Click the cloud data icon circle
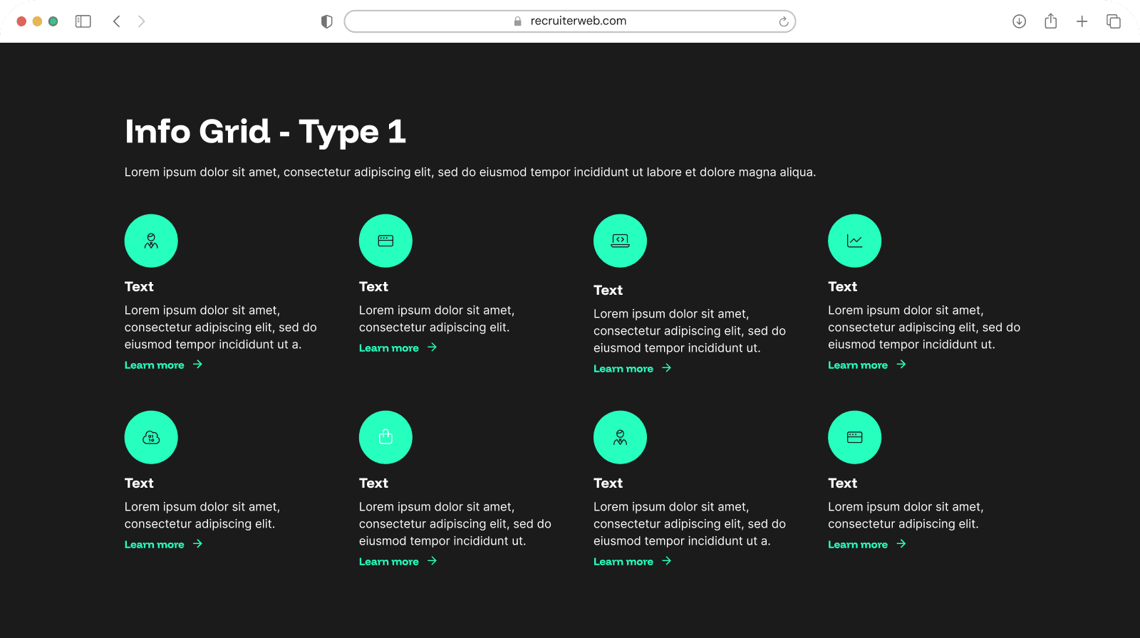The image size is (1140, 638). pyautogui.click(x=151, y=437)
